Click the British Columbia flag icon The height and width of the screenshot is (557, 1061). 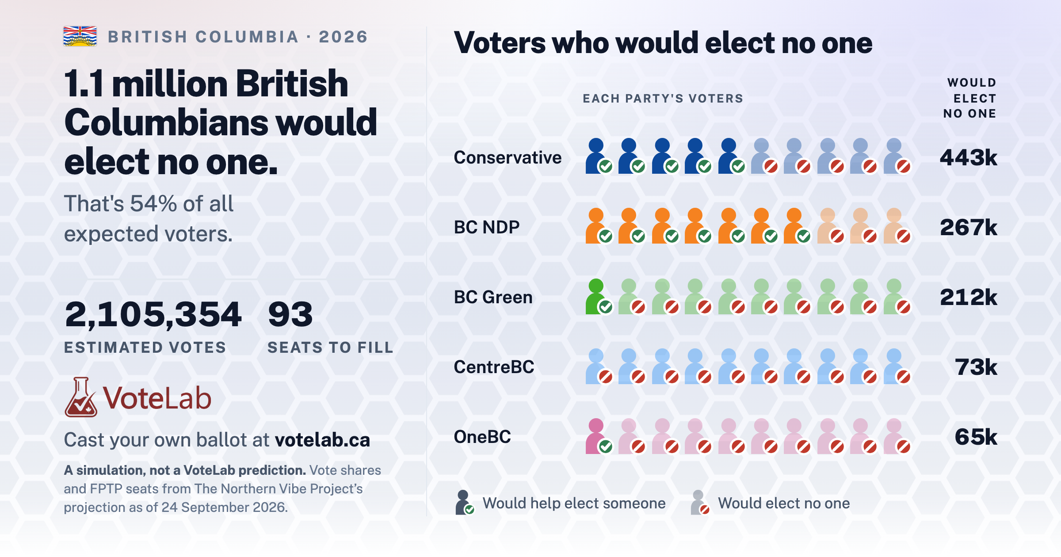click(x=80, y=36)
